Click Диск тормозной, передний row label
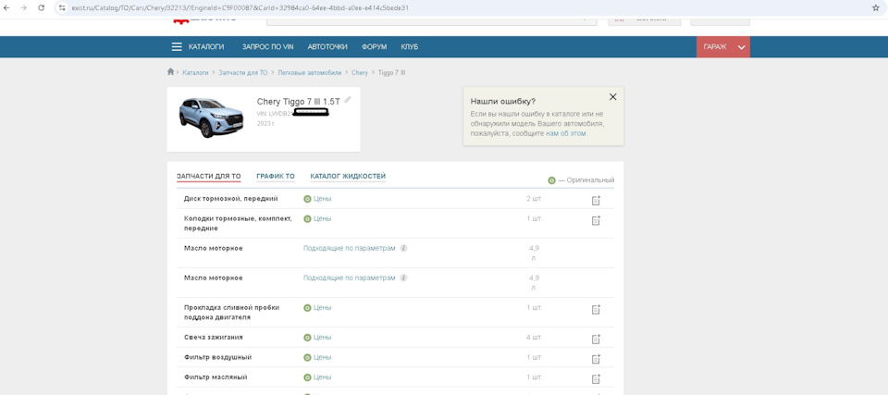888x395 pixels. (x=231, y=199)
